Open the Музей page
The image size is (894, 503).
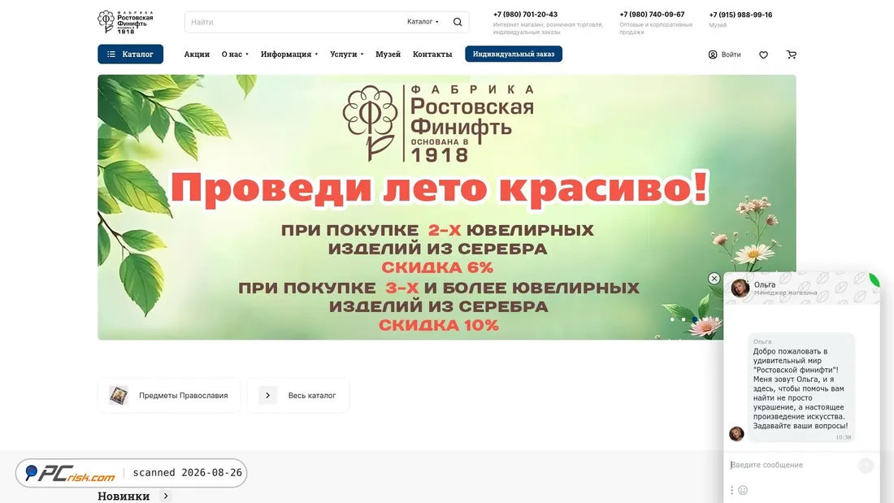388,54
